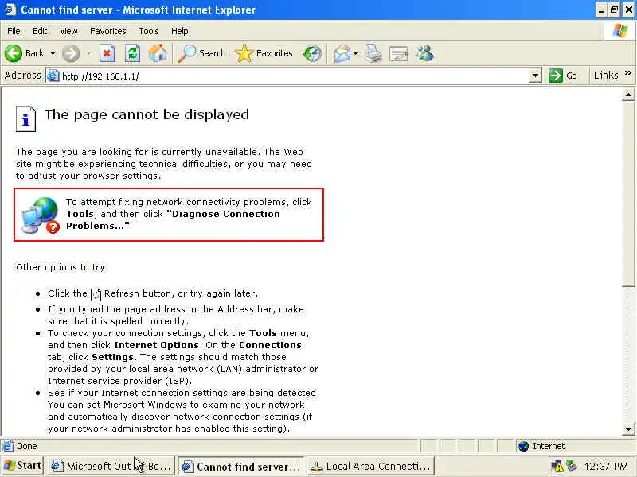Screen dimensions: 637x477
Task: Click the bold 'Settings' text
Action: [x=112, y=357]
